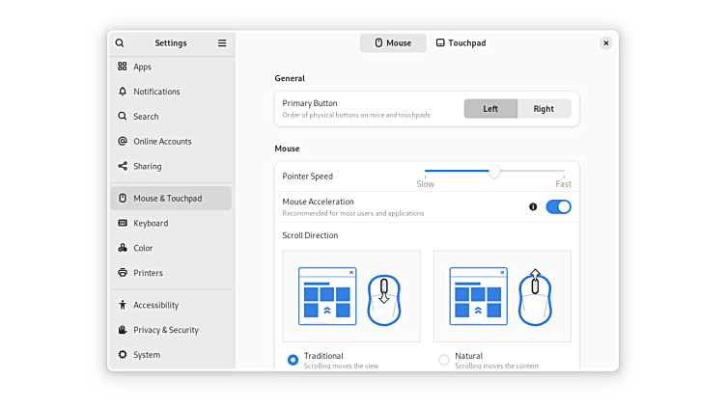Select Traditional scroll direction radio button
Screen dimensions: 726x408
pos(293,360)
